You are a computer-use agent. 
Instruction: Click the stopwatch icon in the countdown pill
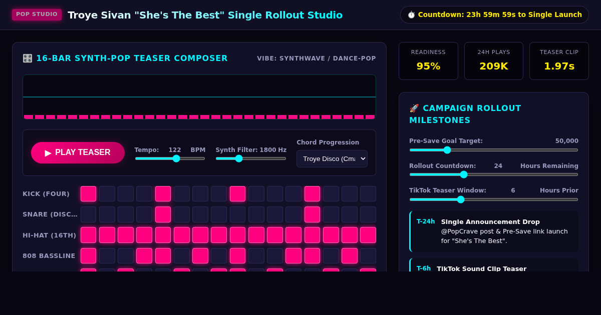[x=412, y=14]
